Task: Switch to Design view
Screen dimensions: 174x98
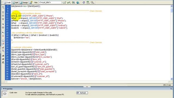Action: 24,2
